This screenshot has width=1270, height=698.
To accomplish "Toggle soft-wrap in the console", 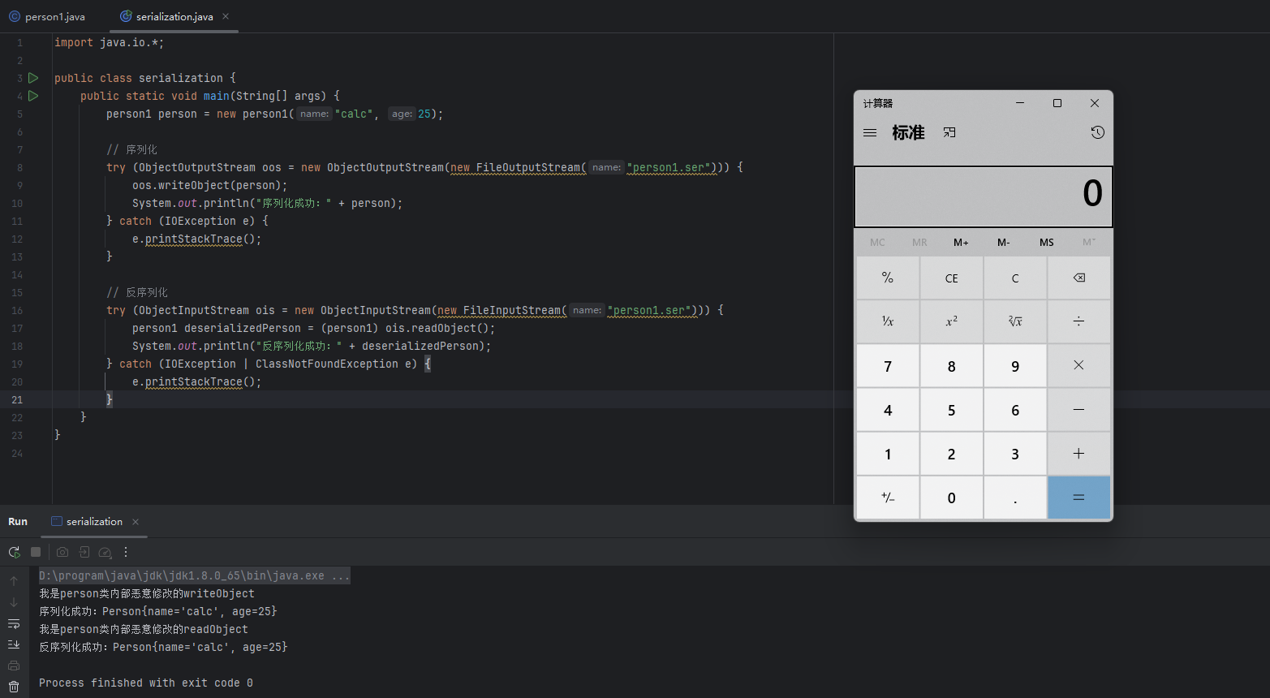I will pos(14,623).
